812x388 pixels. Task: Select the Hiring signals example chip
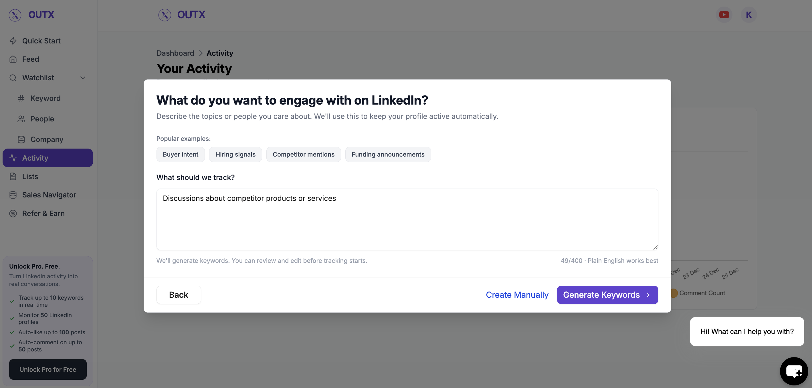pos(235,155)
